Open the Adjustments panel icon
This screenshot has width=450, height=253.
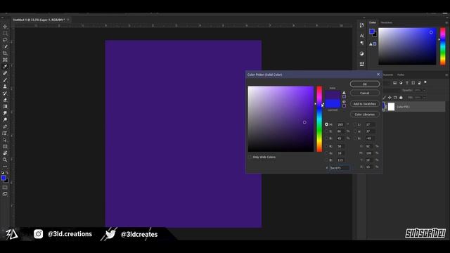tap(361, 53)
